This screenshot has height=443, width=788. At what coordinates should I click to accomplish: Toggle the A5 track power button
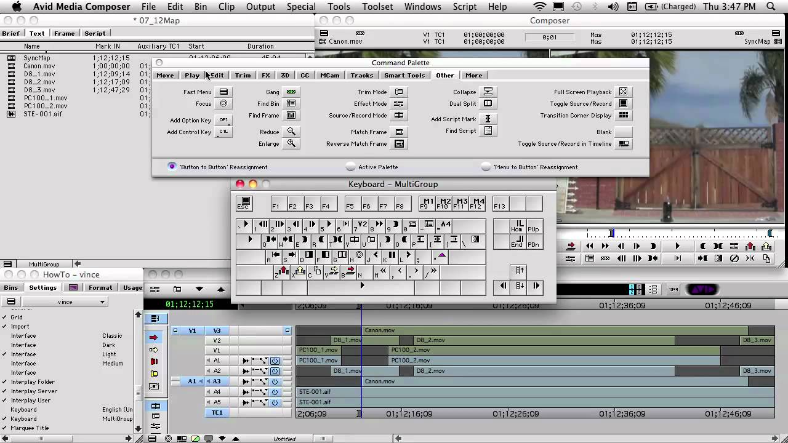275,402
